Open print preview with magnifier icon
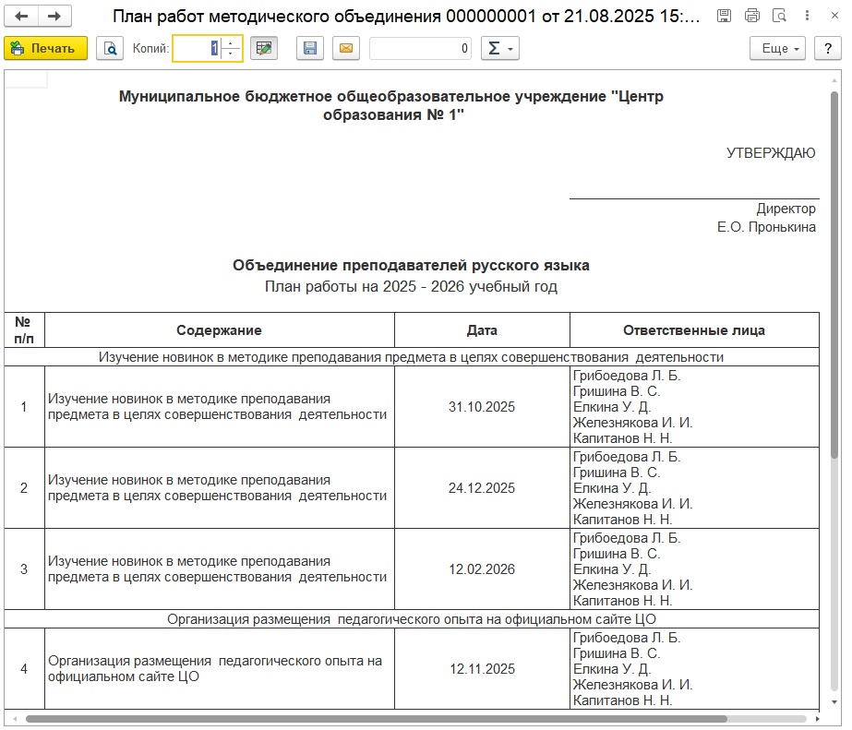Screen dimensions: 852x730 click(111, 48)
